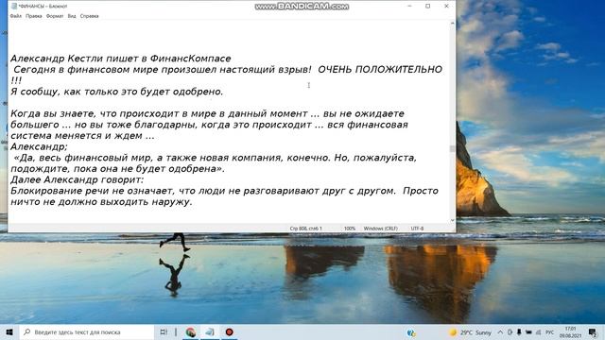Open Task View from the taskbar
This screenshot has height=340, width=605.
[x=164, y=332]
